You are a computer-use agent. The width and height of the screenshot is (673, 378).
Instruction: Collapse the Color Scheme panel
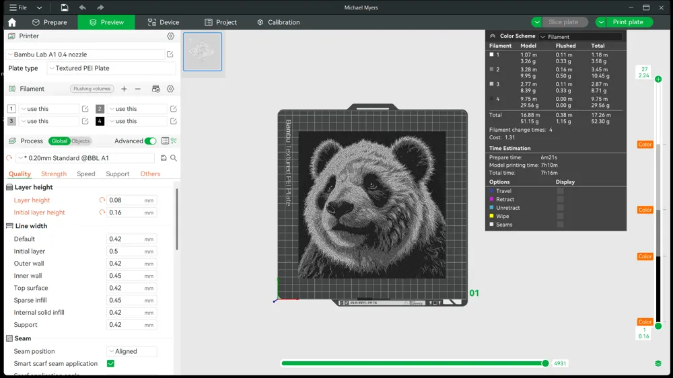[x=493, y=36]
